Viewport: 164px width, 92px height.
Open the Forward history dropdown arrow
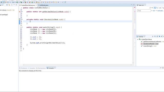click(62, 2)
